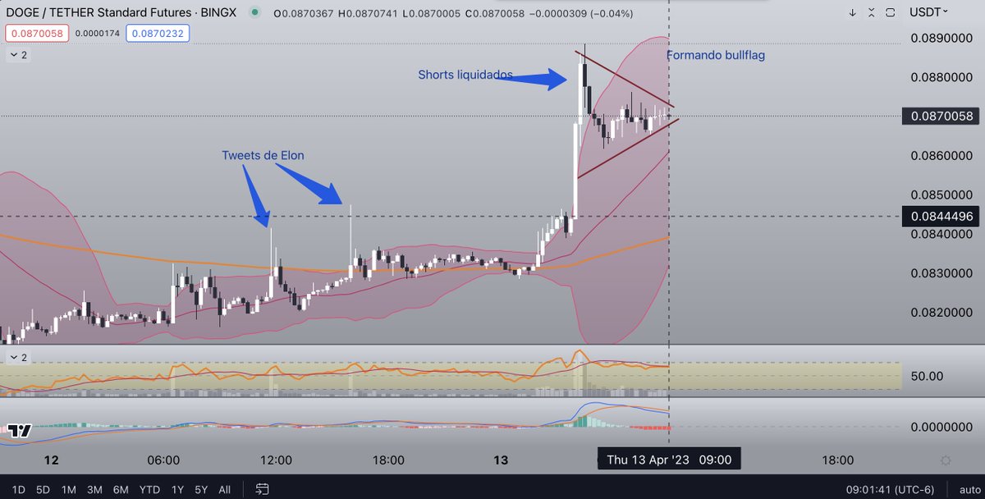Select the 5Y time range
This screenshot has height=499, width=985.
coord(201,490)
